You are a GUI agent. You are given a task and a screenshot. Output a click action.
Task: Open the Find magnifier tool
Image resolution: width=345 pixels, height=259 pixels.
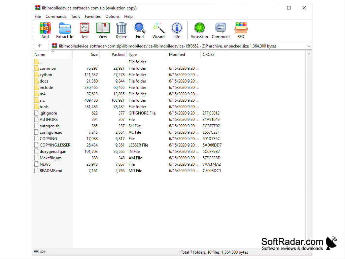point(140,30)
